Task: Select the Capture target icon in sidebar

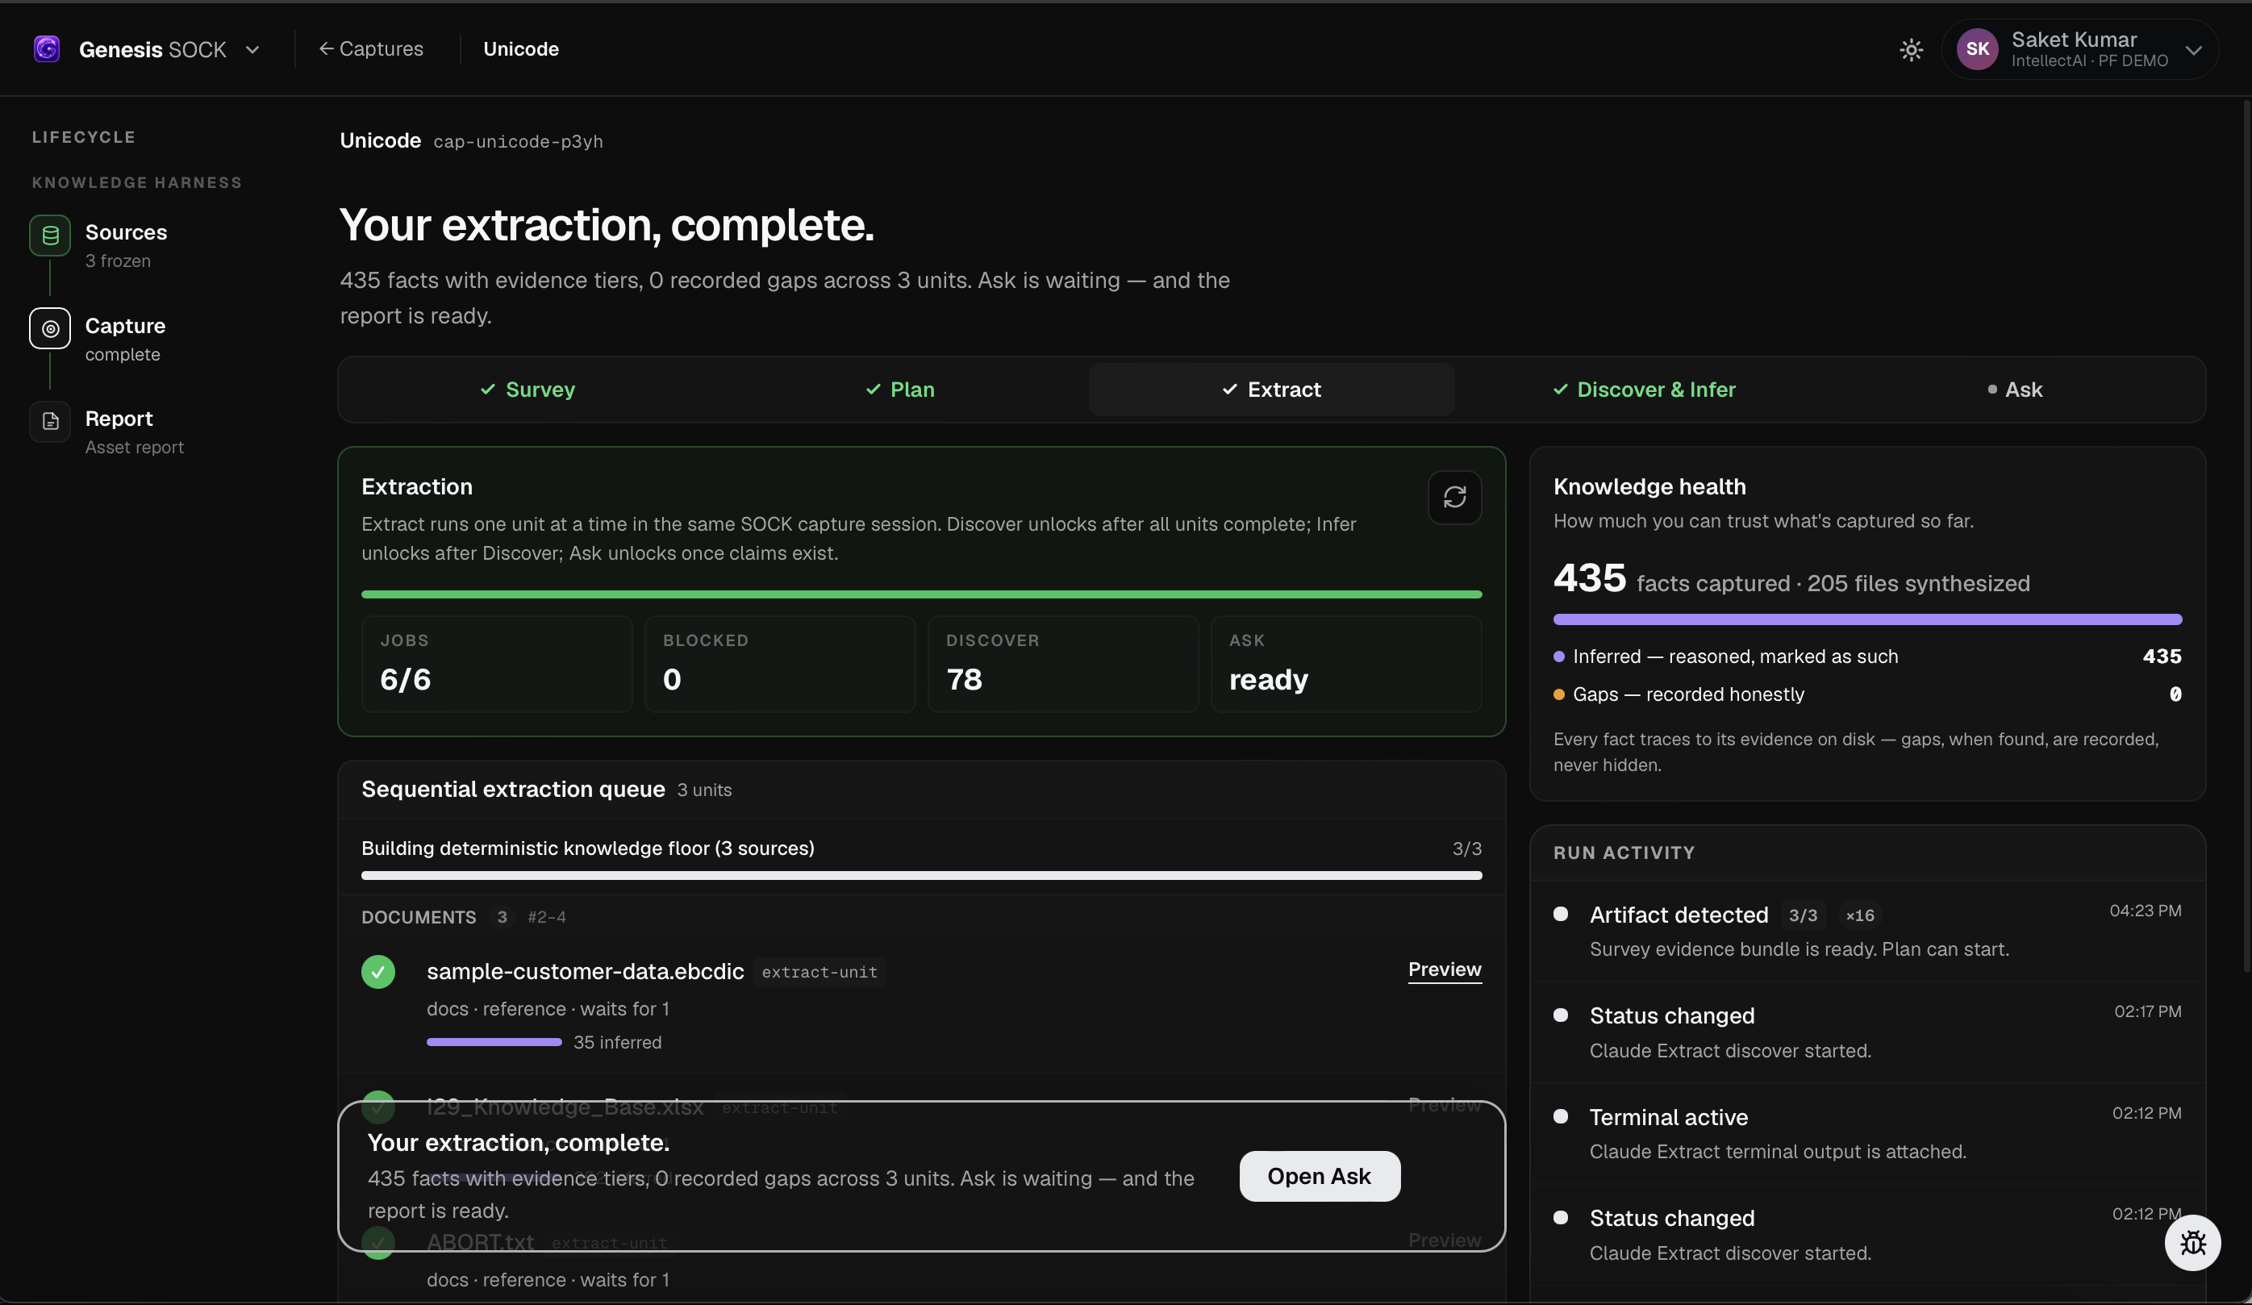Action: pyautogui.click(x=50, y=328)
